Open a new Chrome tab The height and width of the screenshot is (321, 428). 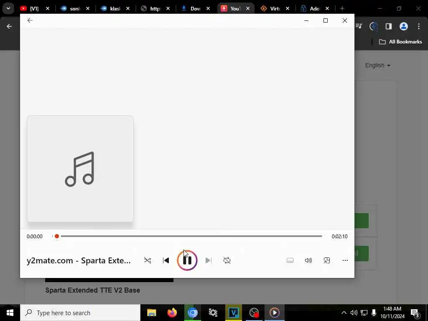coord(342,8)
